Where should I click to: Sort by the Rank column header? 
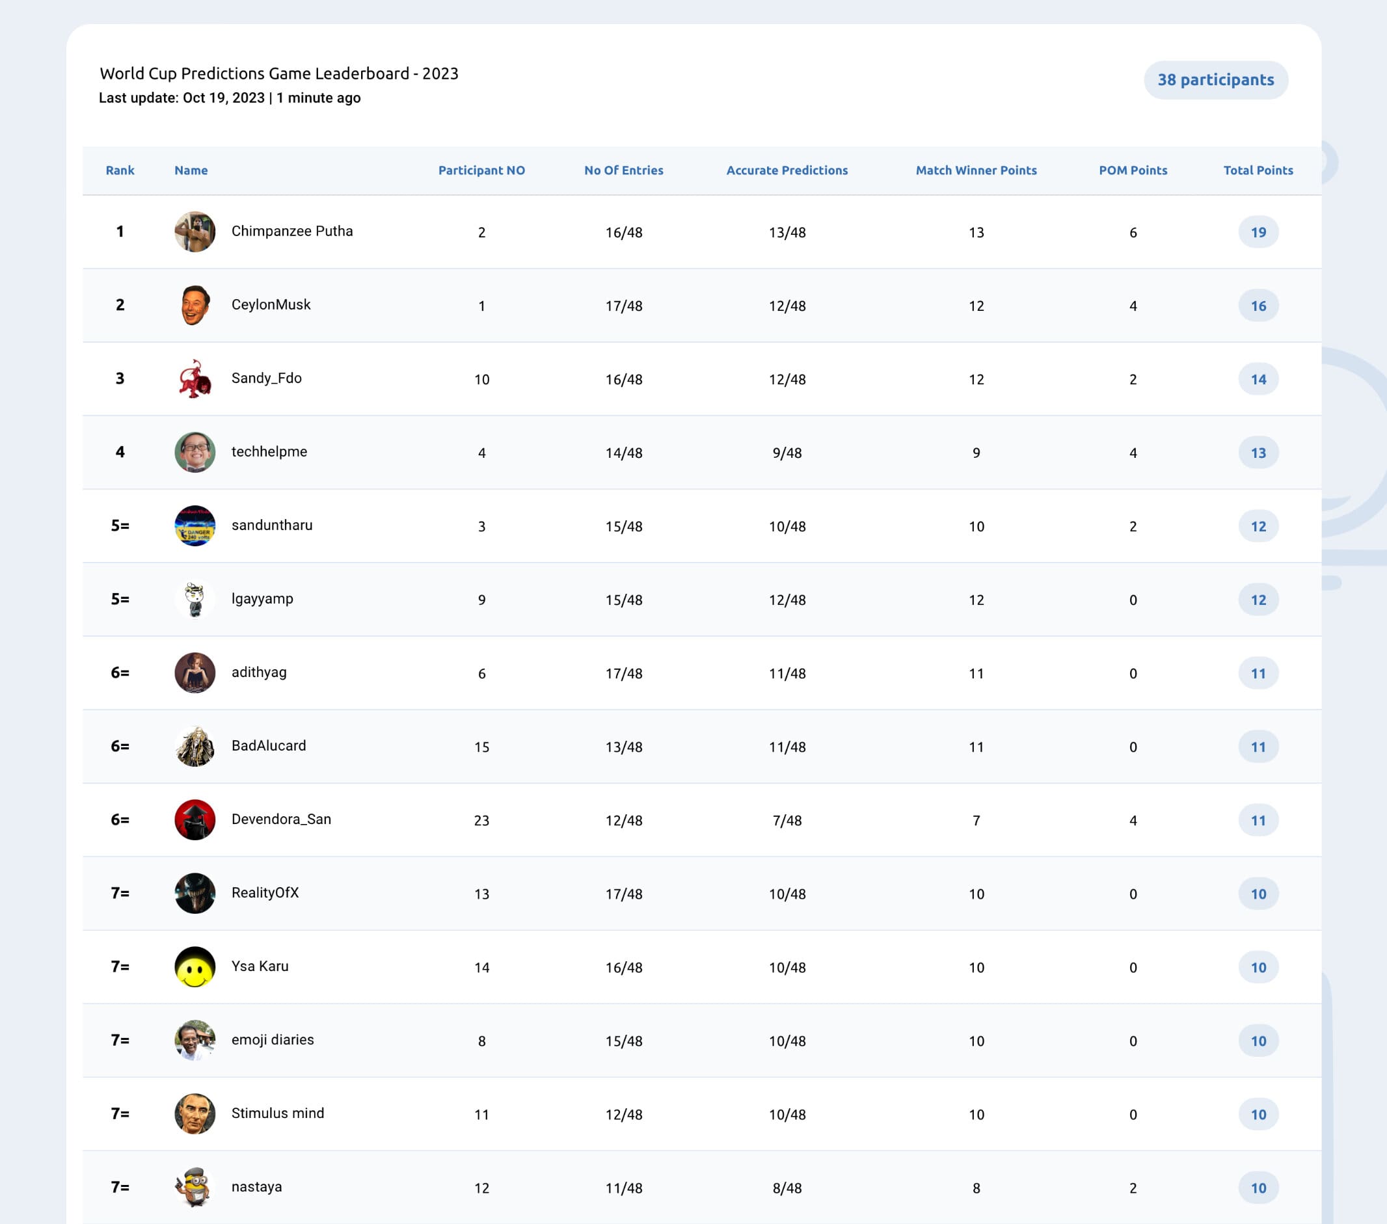[120, 170]
